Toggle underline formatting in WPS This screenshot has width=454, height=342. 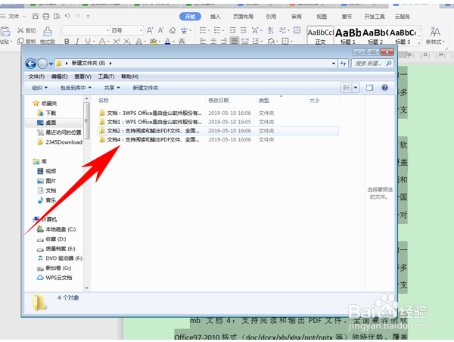[88, 42]
